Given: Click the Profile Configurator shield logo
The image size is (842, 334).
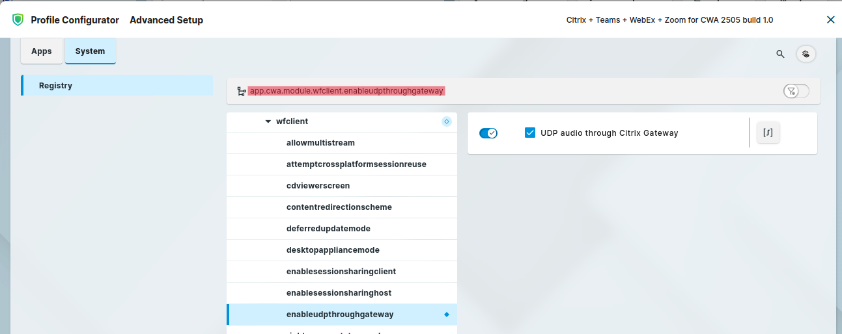Looking at the screenshot, I should (x=18, y=19).
